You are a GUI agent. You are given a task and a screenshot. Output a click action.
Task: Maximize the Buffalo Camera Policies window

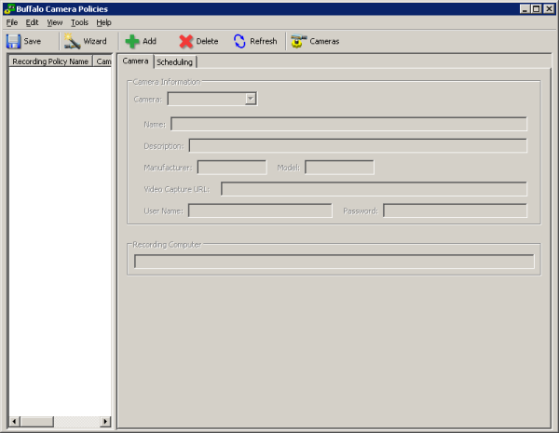(537, 9)
